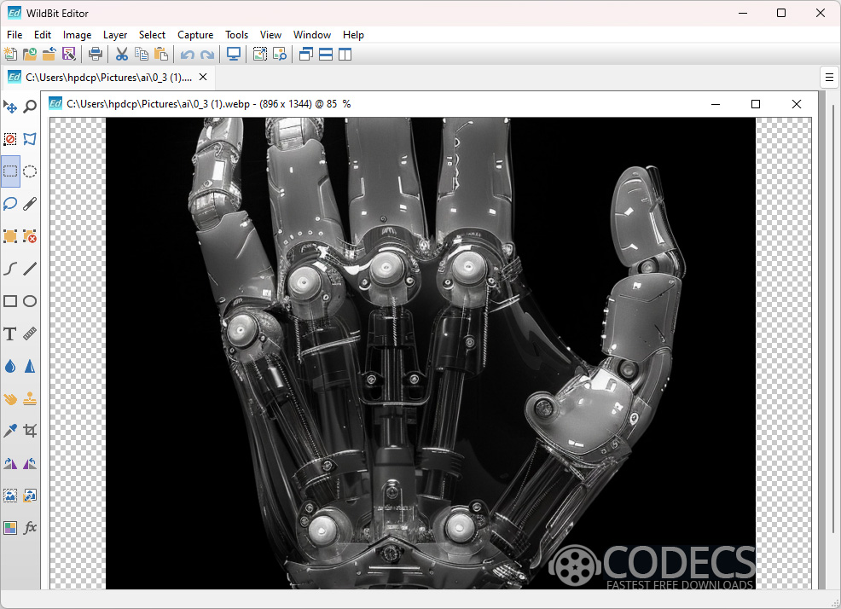Pick the Text tool

click(x=10, y=333)
